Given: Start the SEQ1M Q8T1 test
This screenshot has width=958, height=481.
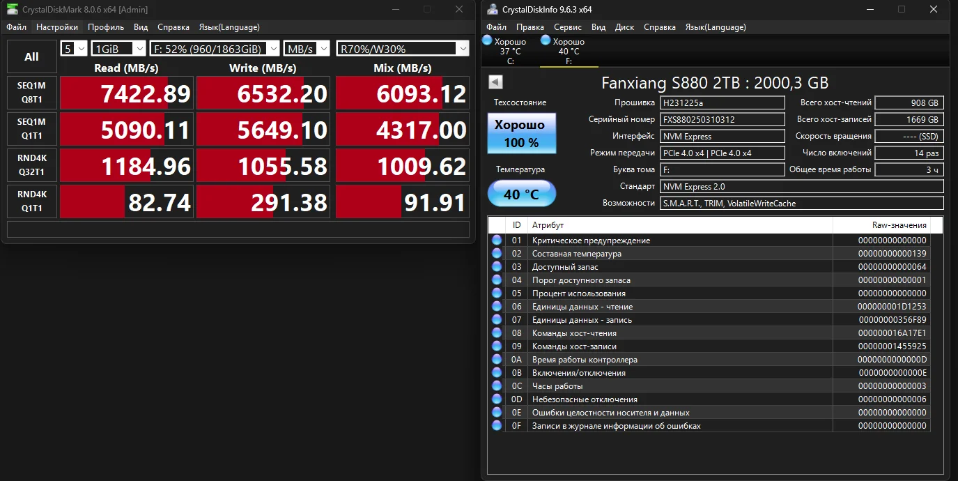Looking at the screenshot, I should [x=32, y=93].
